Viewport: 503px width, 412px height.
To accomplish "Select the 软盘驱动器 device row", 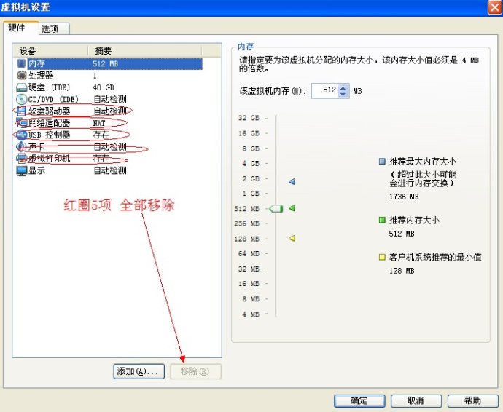I will point(109,111).
